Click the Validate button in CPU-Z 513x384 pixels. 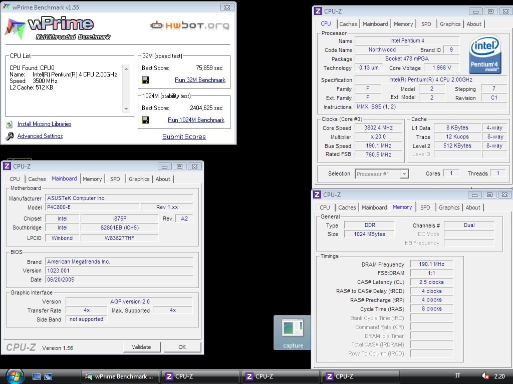[142, 347]
